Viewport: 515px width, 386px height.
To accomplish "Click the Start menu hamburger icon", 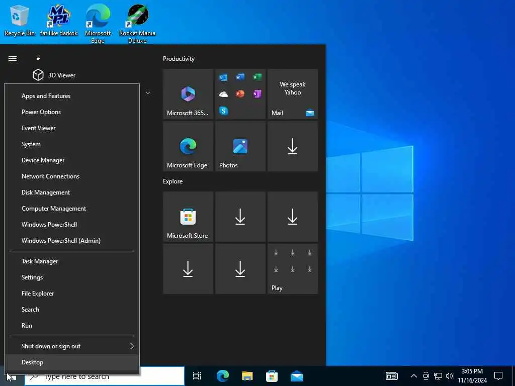I will pyautogui.click(x=13, y=58).
